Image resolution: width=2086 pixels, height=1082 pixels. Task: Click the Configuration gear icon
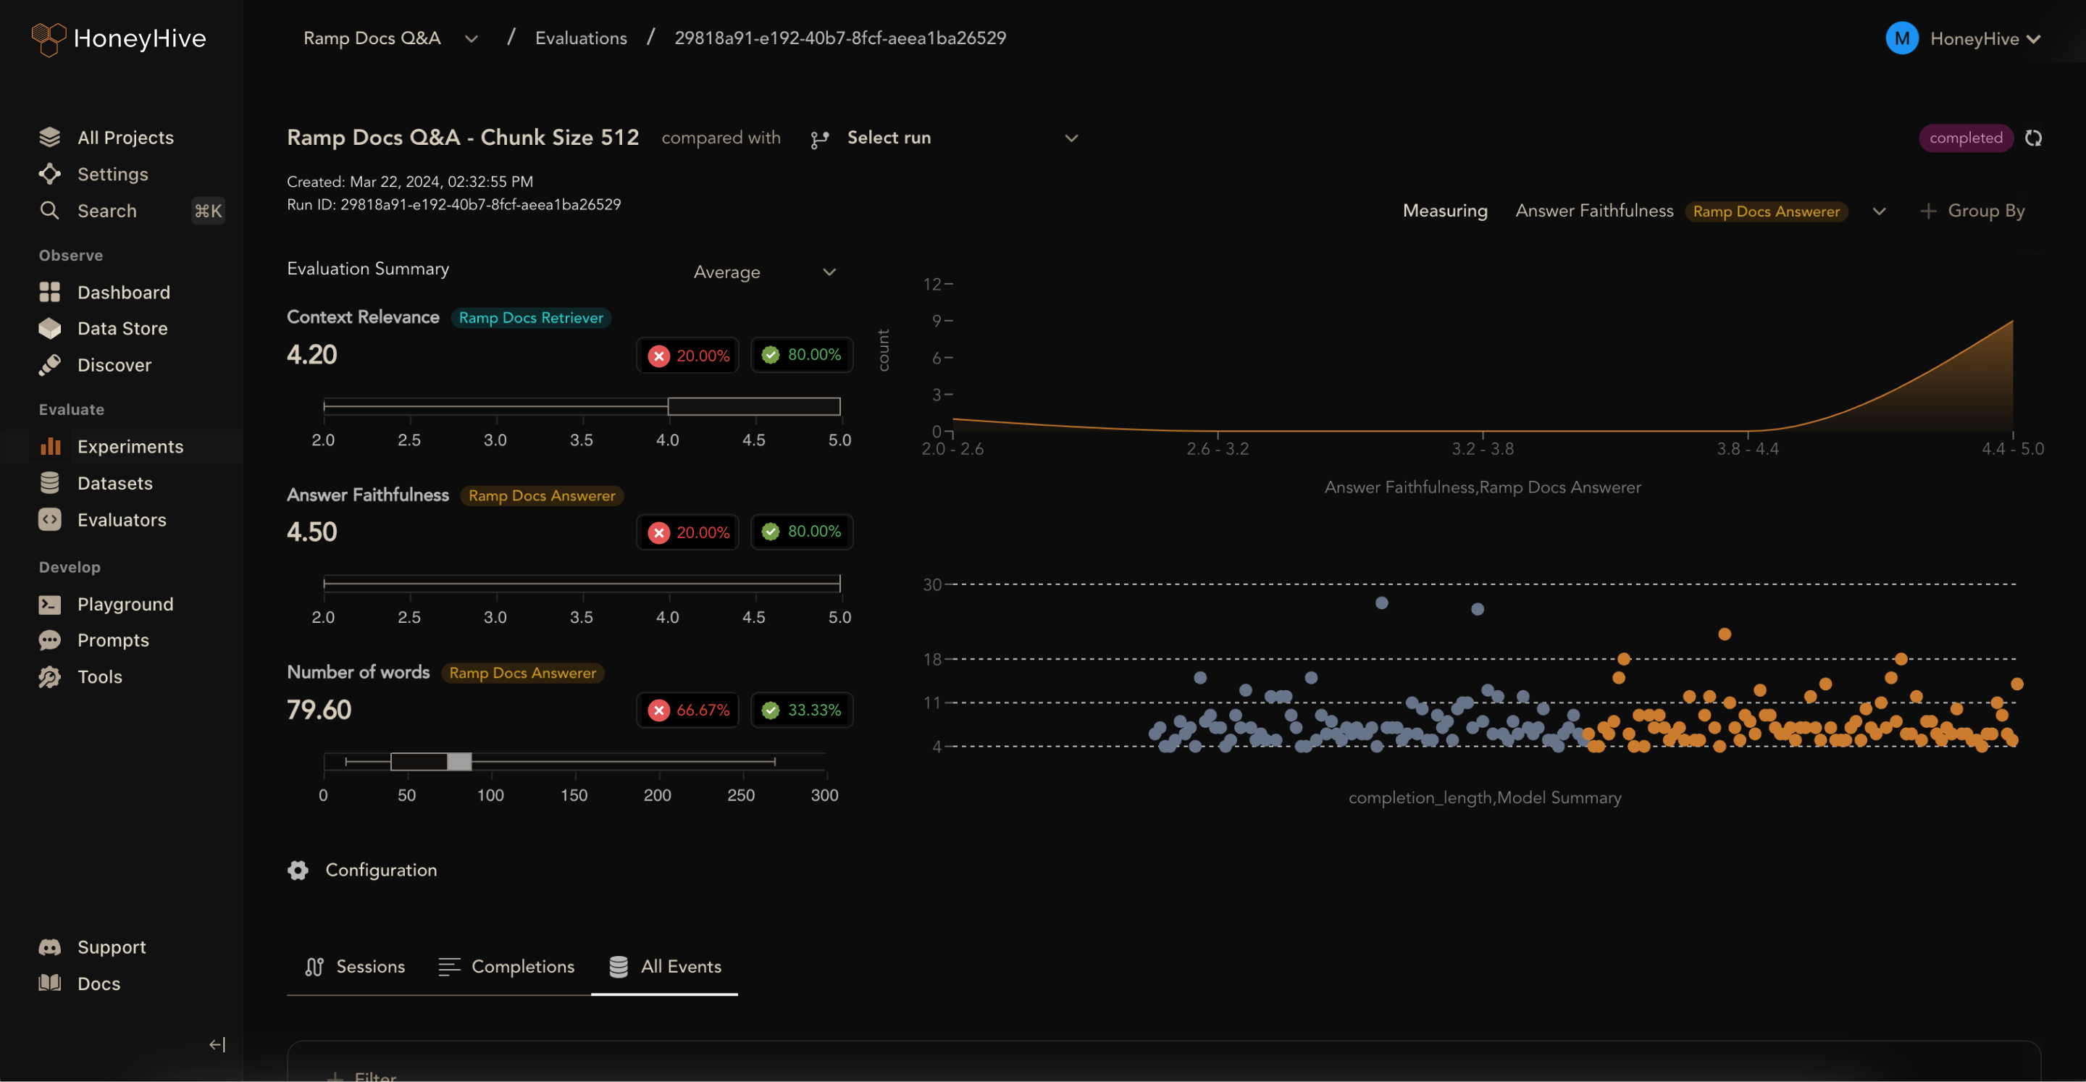(298, 870)
